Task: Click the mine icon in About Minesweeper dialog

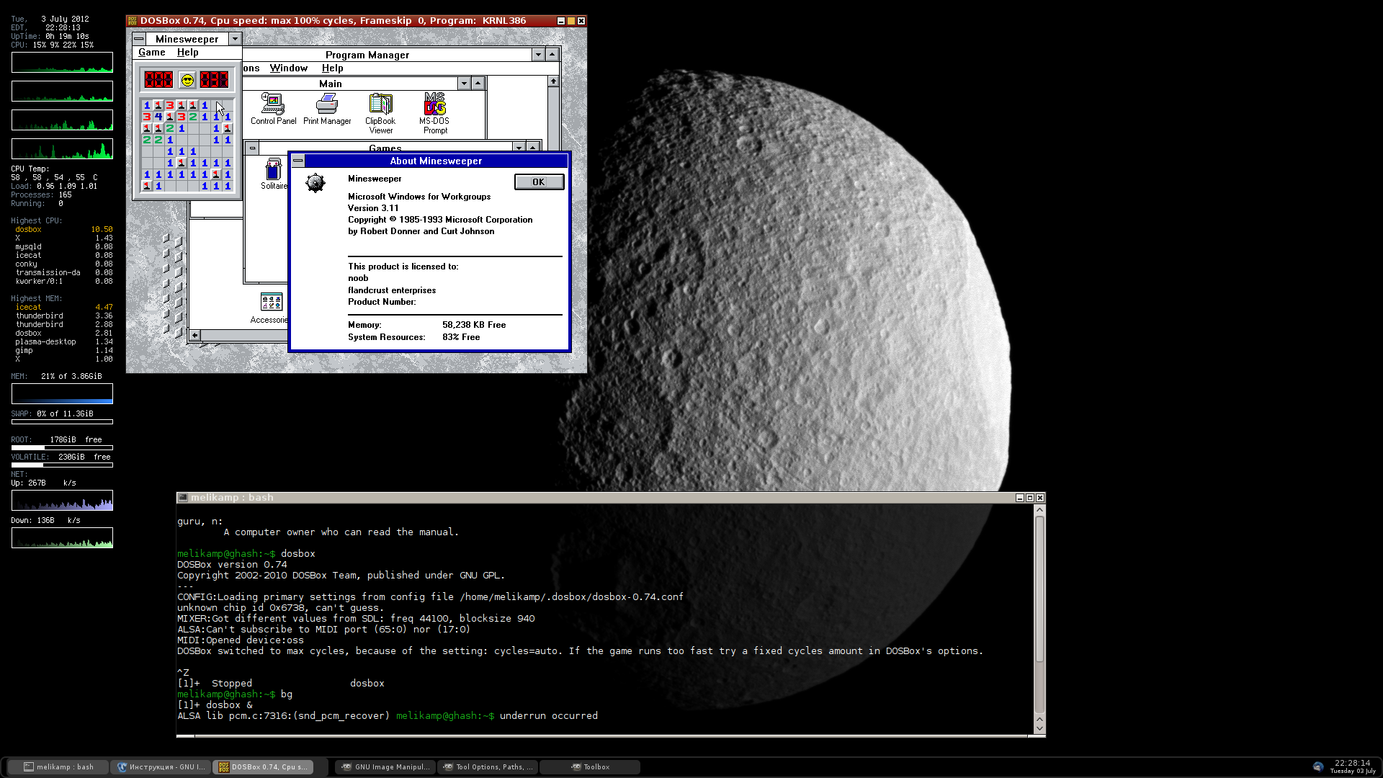Action: coord(315,182)
